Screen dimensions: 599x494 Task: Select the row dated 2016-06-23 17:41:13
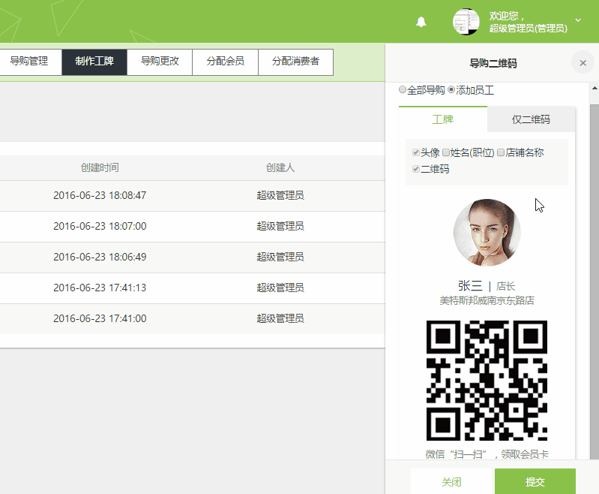193,288
